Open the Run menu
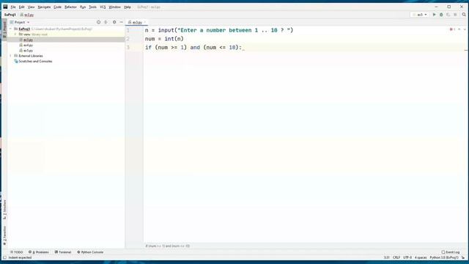469x264 pixels. 83,7
